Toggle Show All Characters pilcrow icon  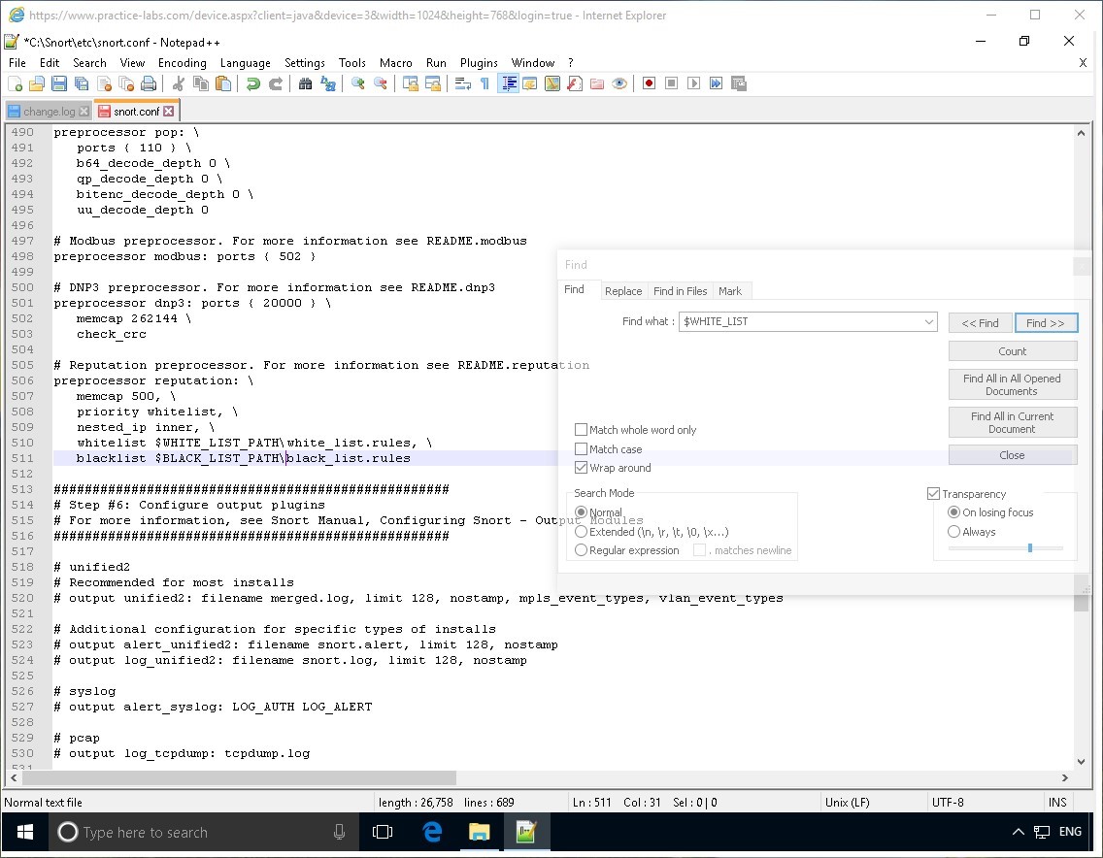click(x=485, y=83)
